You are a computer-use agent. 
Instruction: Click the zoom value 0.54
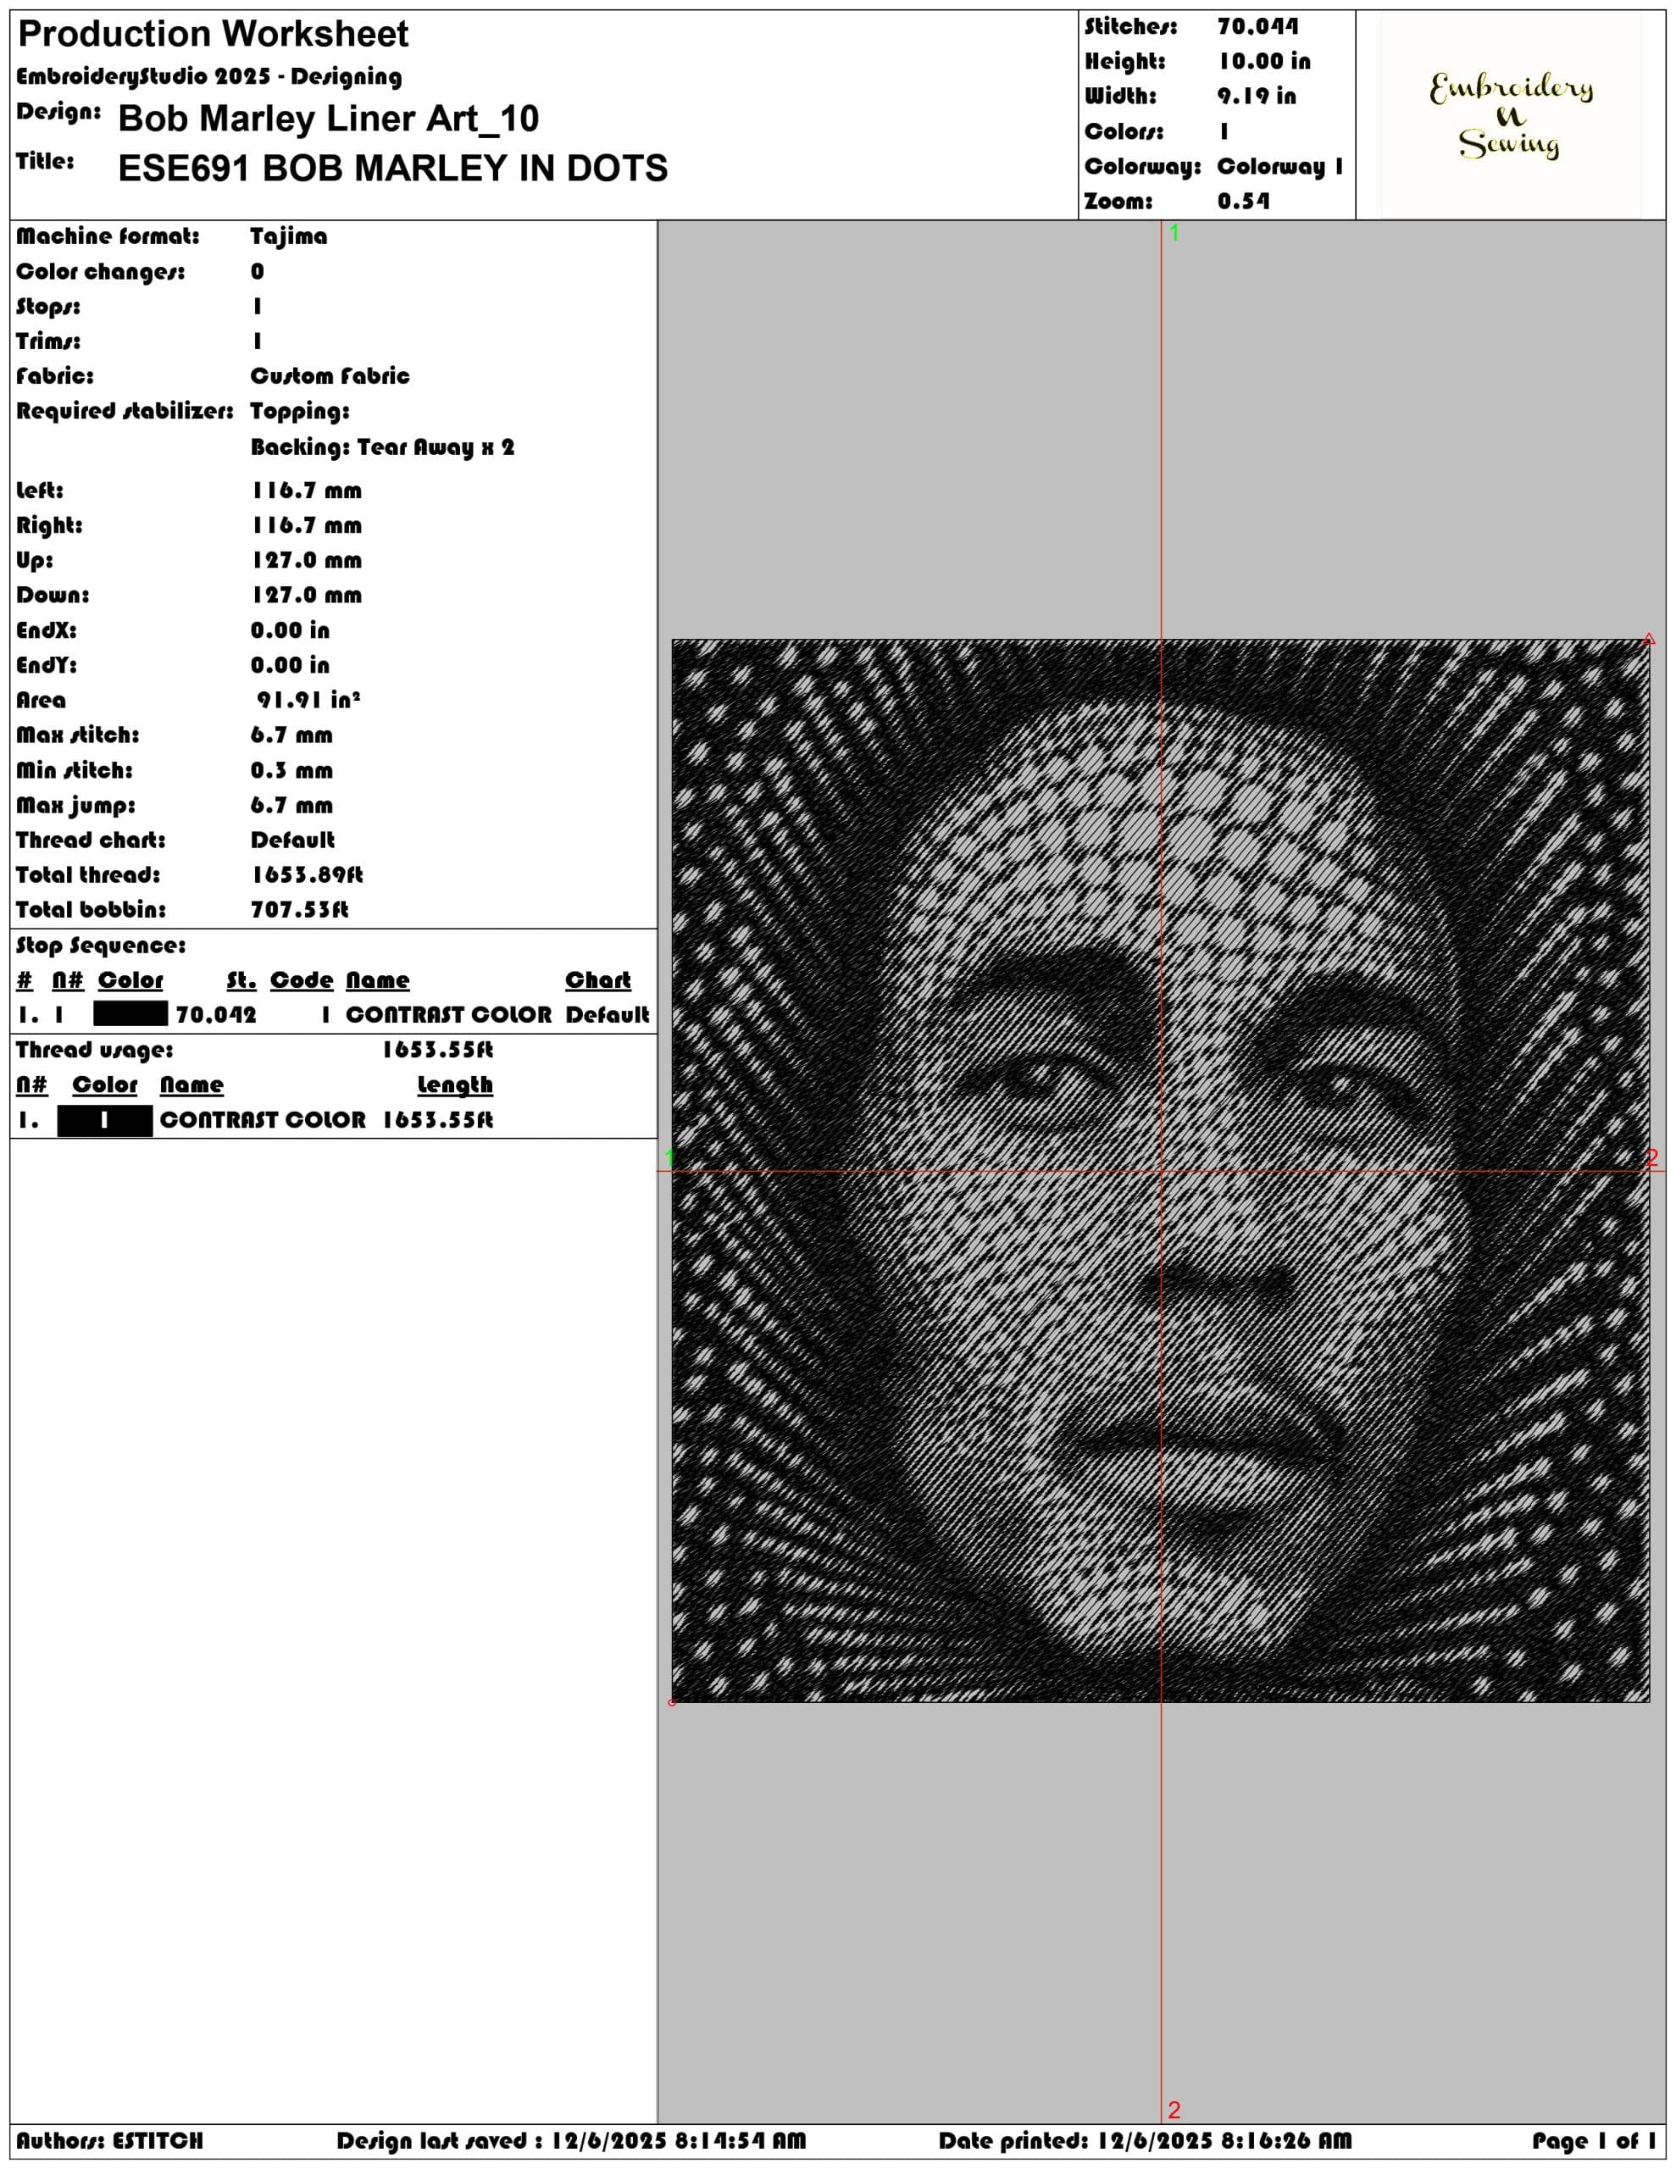[1244, 202]
